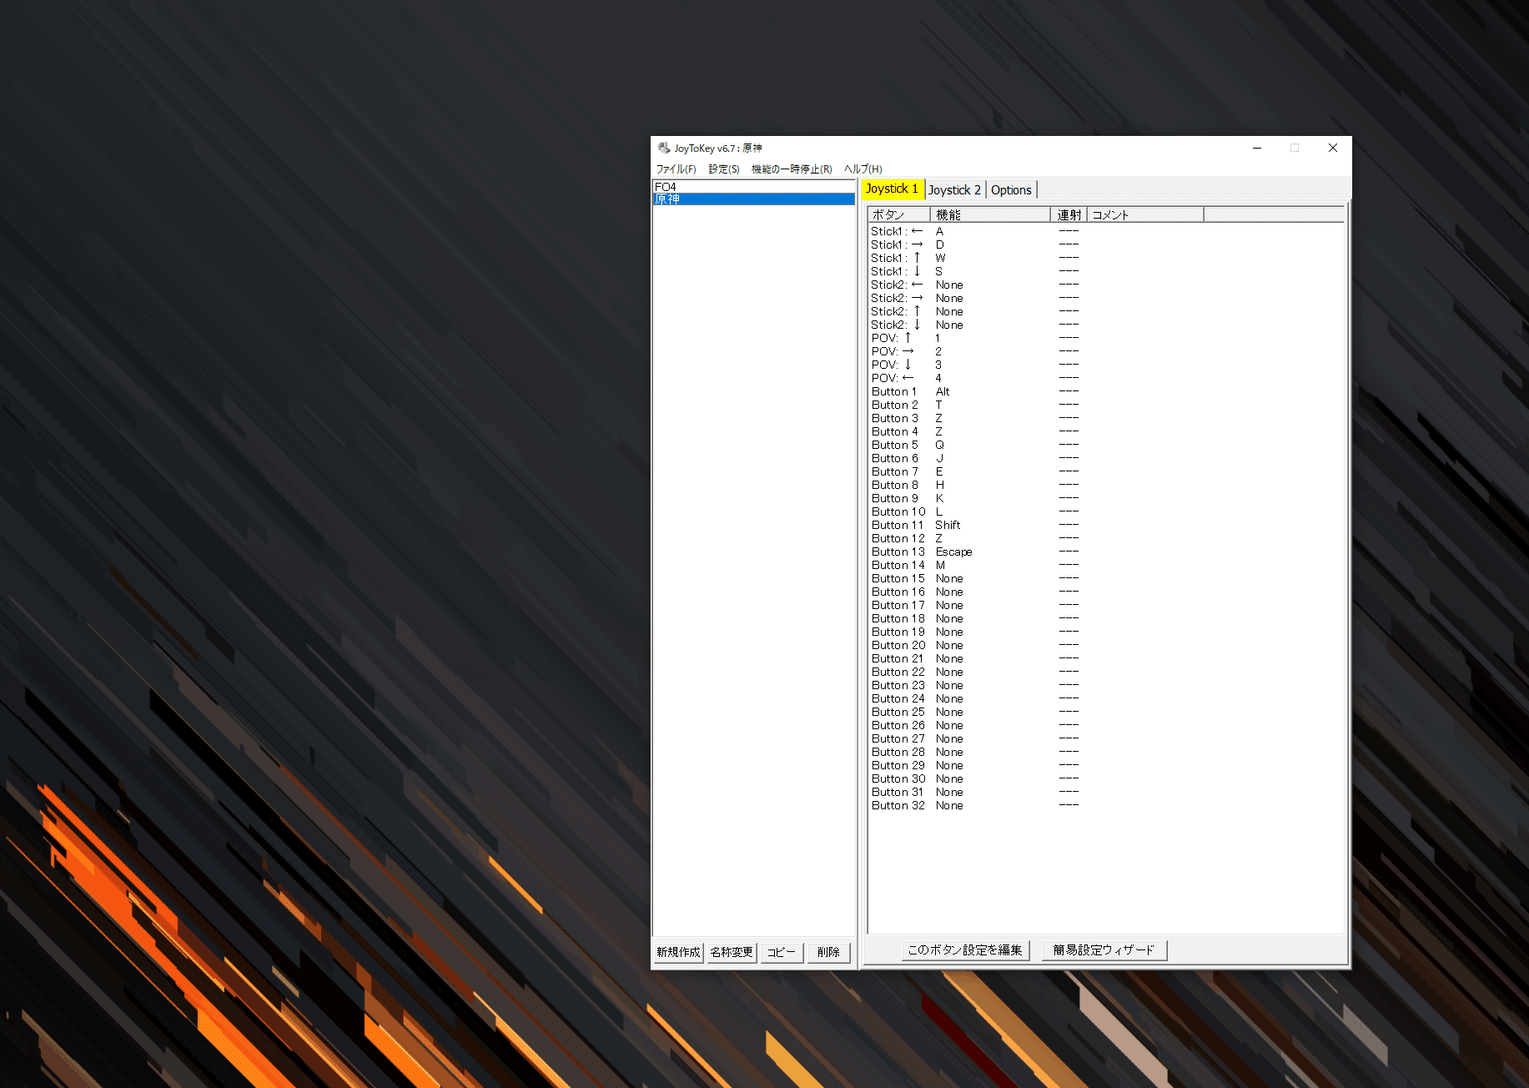Screen dimensions: 1529x1088
Task: Open the Options tab
Action: [x=1010, y=189]
